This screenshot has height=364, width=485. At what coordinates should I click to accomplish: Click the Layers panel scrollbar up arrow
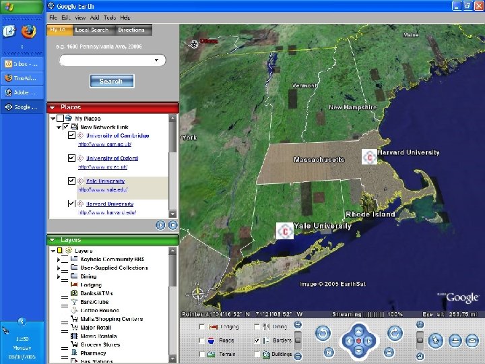point(173,250)
